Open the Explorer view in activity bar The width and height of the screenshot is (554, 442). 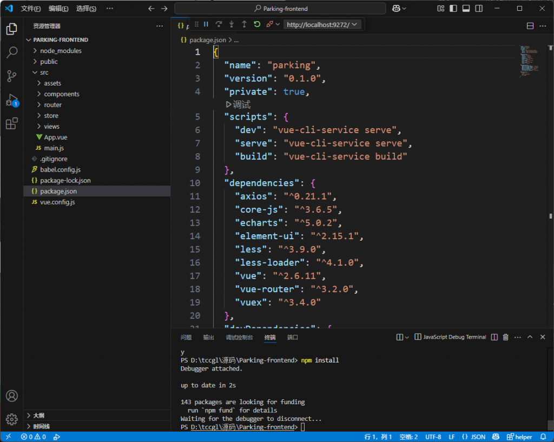point(12,29)
